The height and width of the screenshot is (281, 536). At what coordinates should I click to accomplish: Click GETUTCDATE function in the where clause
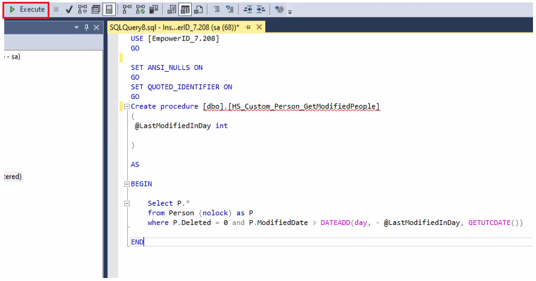489,223
